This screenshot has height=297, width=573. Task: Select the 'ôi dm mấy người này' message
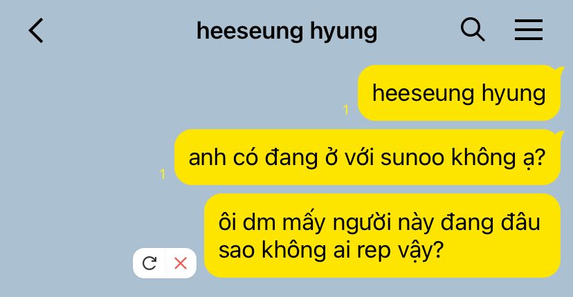click(x=382, y=236)
